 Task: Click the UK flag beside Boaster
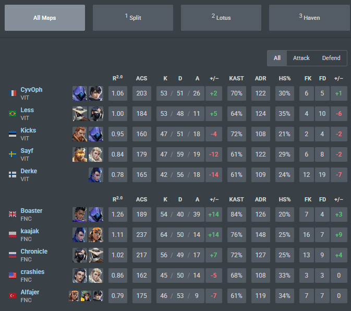[13, 214]
